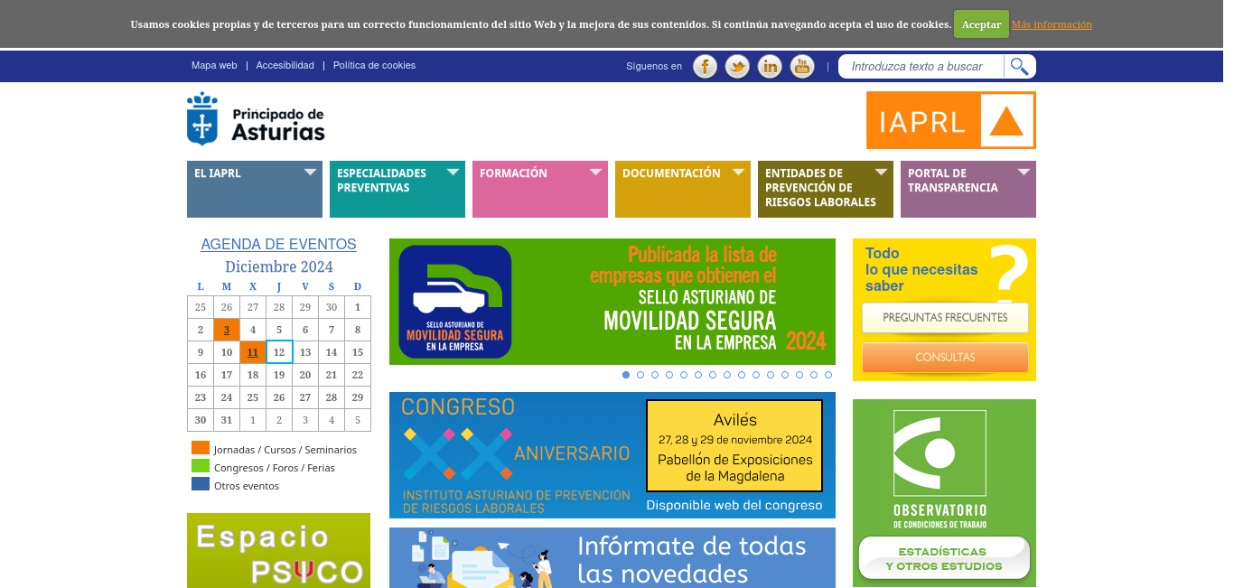The height and width of the screenshot is (588, 1234).
Task: Select the tenth carousel slide dot
Action: (756, 375)
